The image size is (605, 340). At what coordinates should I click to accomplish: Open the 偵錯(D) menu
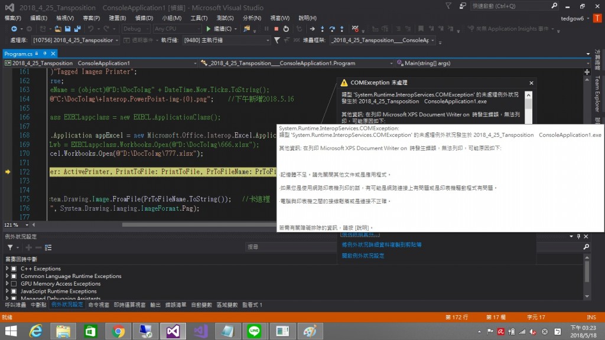[x=144, y=18]
